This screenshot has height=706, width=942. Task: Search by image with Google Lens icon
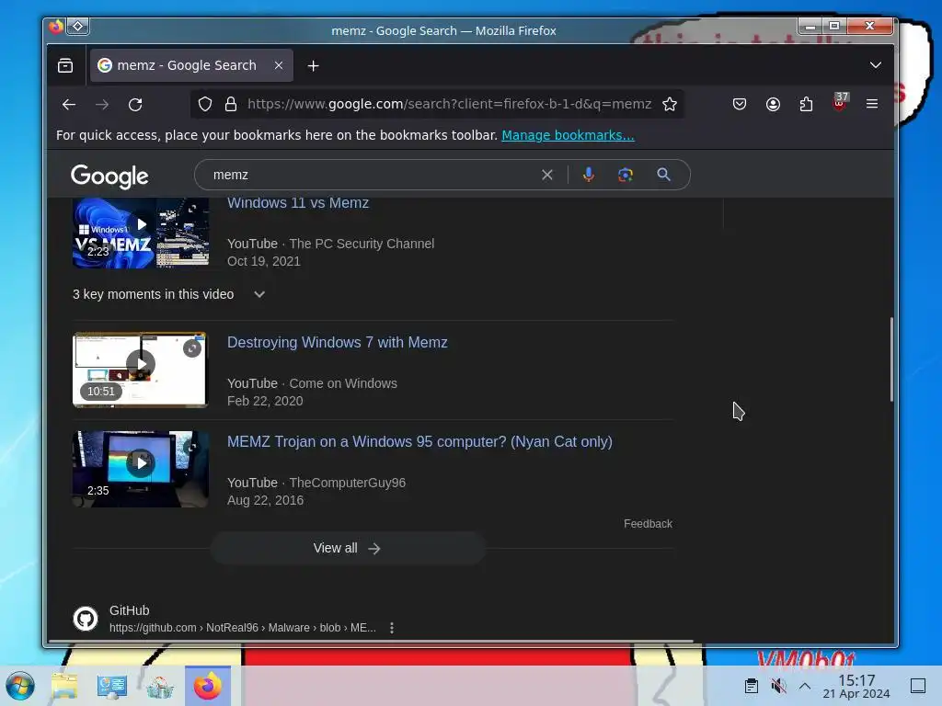click(626, 175)
